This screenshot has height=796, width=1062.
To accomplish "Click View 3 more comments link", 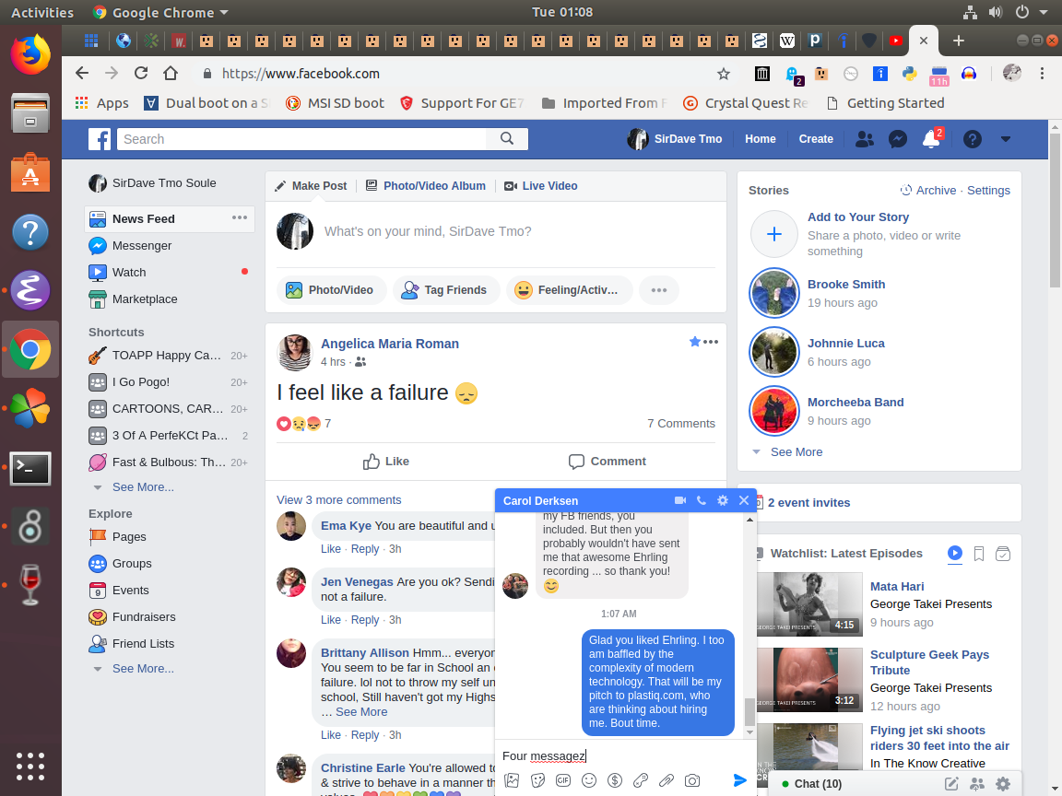I will (338, 499).
